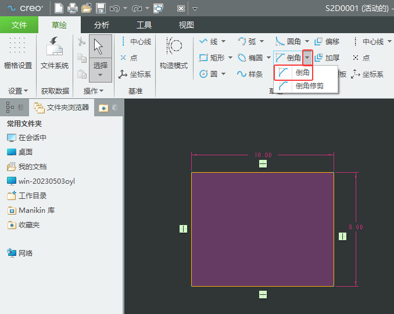Switch to the 文件夹浏览器 tab
This screenshot has width=394, height=314.
click(62, 108)
